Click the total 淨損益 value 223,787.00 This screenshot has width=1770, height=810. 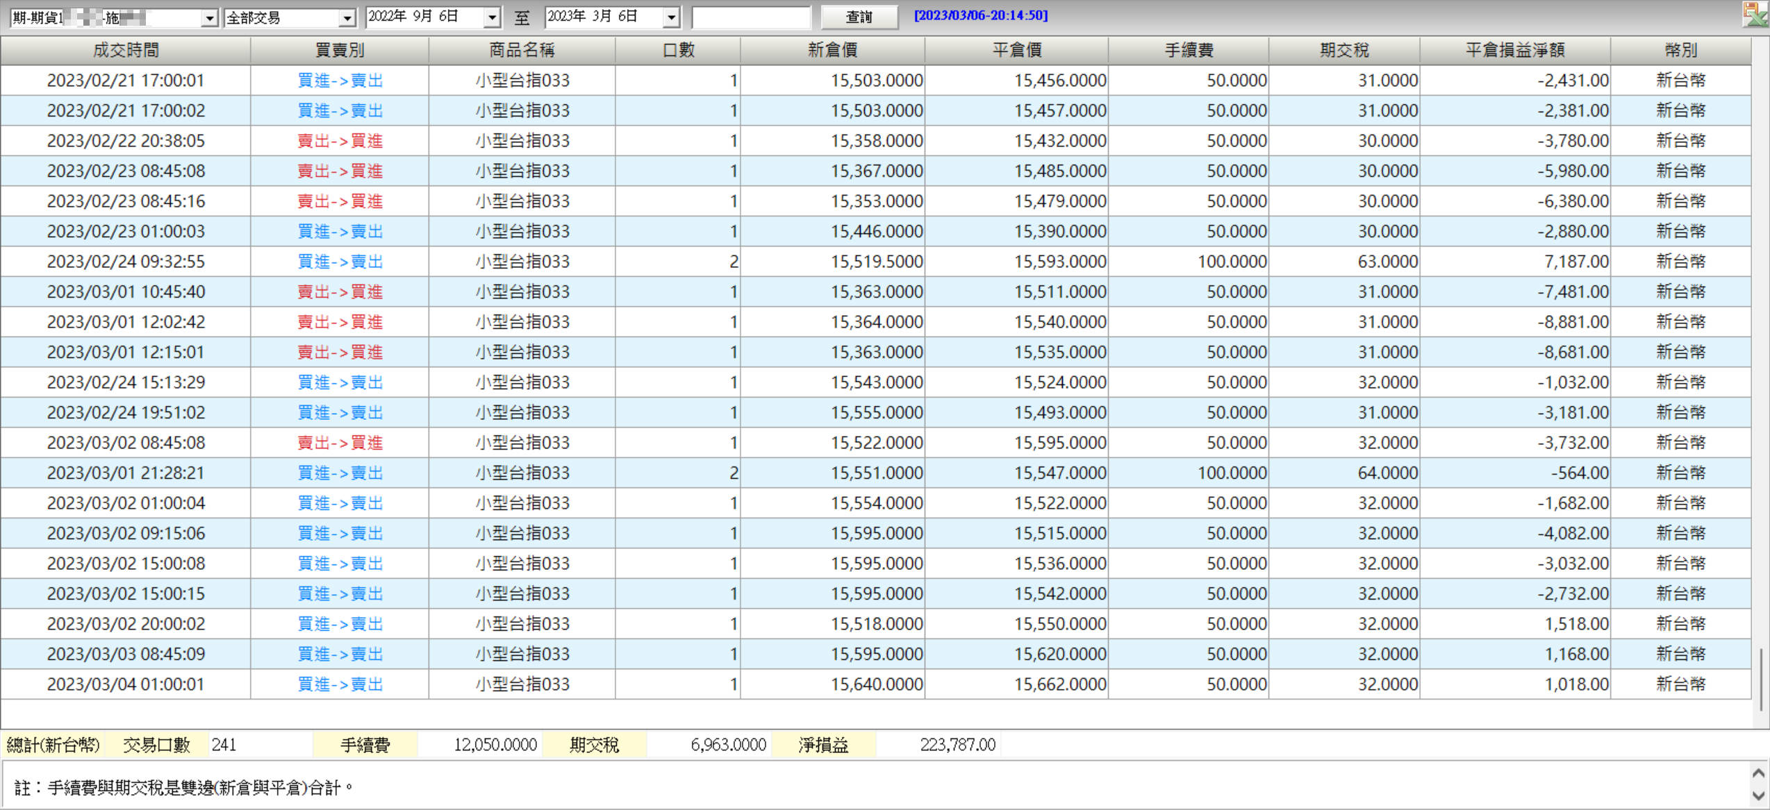957,745
